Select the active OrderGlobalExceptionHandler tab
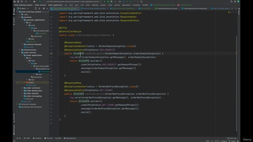 (64, 8)
